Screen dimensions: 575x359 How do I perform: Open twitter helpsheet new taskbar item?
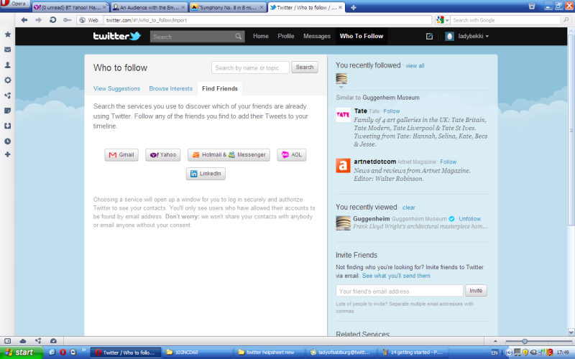269,353
